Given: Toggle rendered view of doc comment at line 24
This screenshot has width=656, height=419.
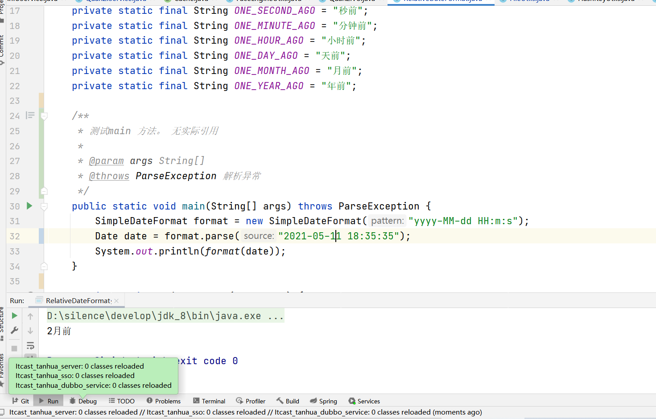Looking at the screenshot, I should (30, 115).
